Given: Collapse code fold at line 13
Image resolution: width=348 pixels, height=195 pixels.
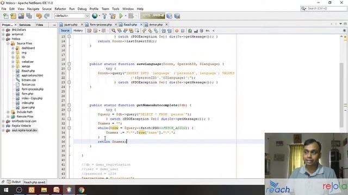Looking at the screenshot, I should pos(69,36).
